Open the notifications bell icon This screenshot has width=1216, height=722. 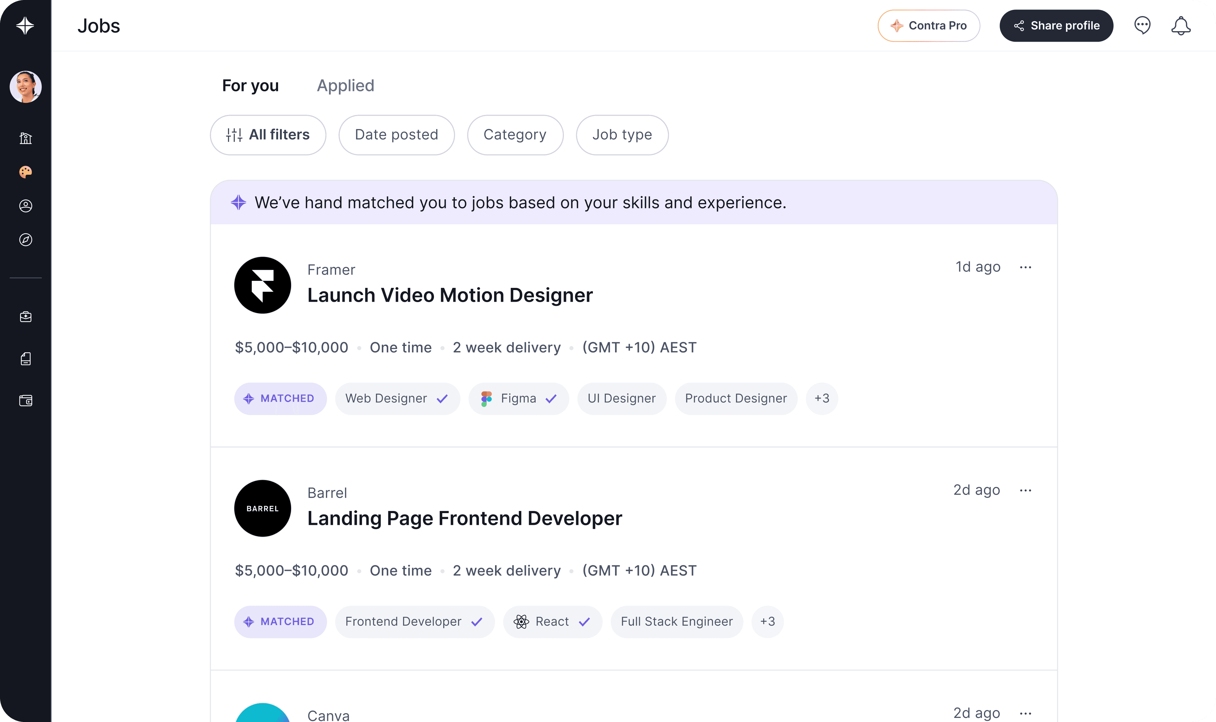tap(1181, 25)
